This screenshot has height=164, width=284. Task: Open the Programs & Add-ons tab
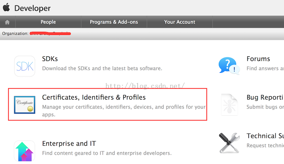point(114,22)
